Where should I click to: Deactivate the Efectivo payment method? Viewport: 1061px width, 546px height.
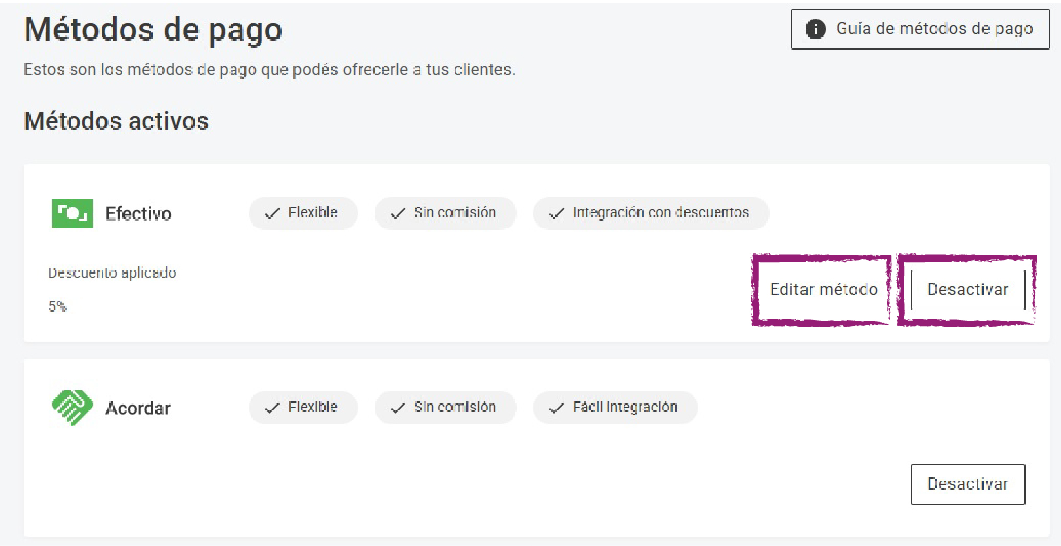(x=967, y=289)
